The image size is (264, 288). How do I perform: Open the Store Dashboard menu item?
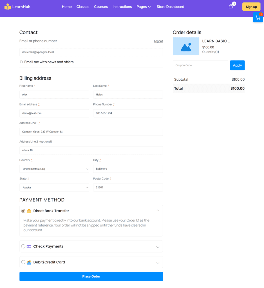170,6
